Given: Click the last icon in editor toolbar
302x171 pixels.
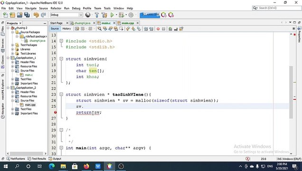Looking at the screenshot, I should pos(181,28).
